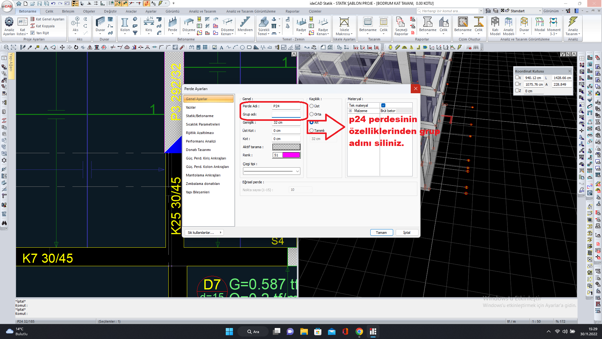Open Moment 3-3 diagram icon
The image size is (602, 339).
point(554,22)
